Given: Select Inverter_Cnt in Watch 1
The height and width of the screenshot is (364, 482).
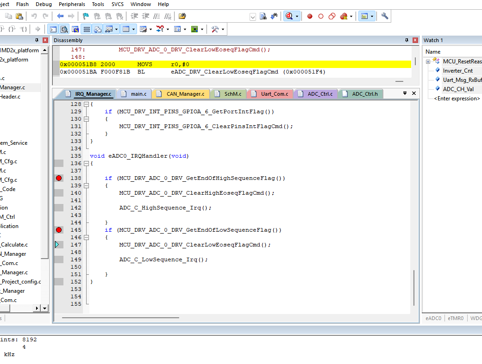Looking at the screenshot, I should coord(458,71).
